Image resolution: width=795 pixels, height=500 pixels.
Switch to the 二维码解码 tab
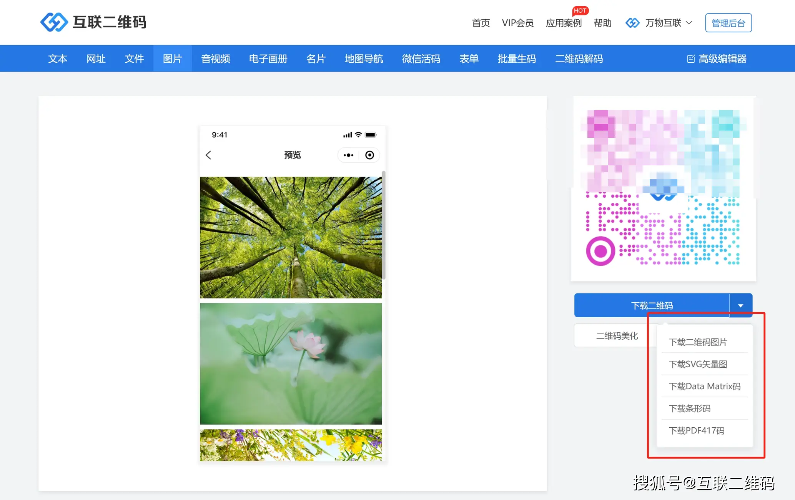pyautogui.click(x=579, y=58)
